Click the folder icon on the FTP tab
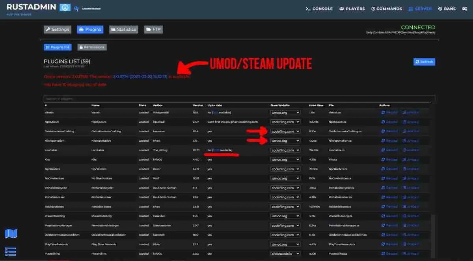 (148, 29)
